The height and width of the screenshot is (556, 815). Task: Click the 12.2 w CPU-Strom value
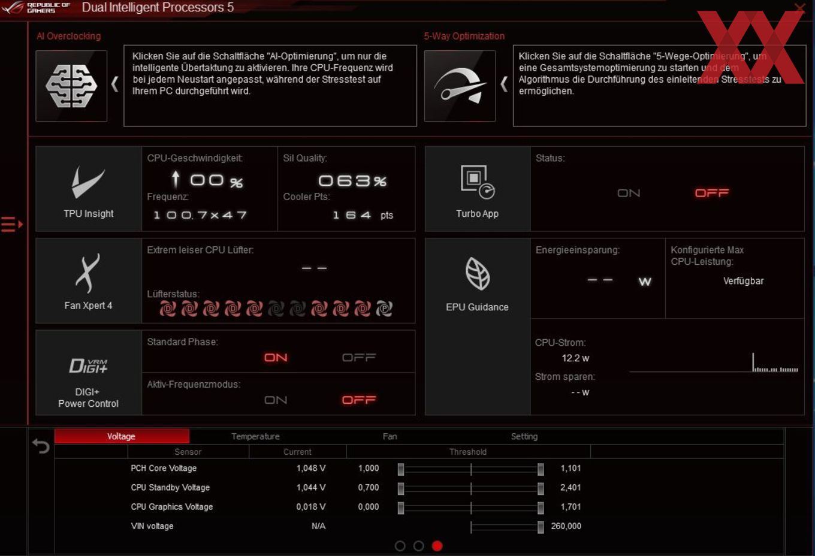coord(575,358)
